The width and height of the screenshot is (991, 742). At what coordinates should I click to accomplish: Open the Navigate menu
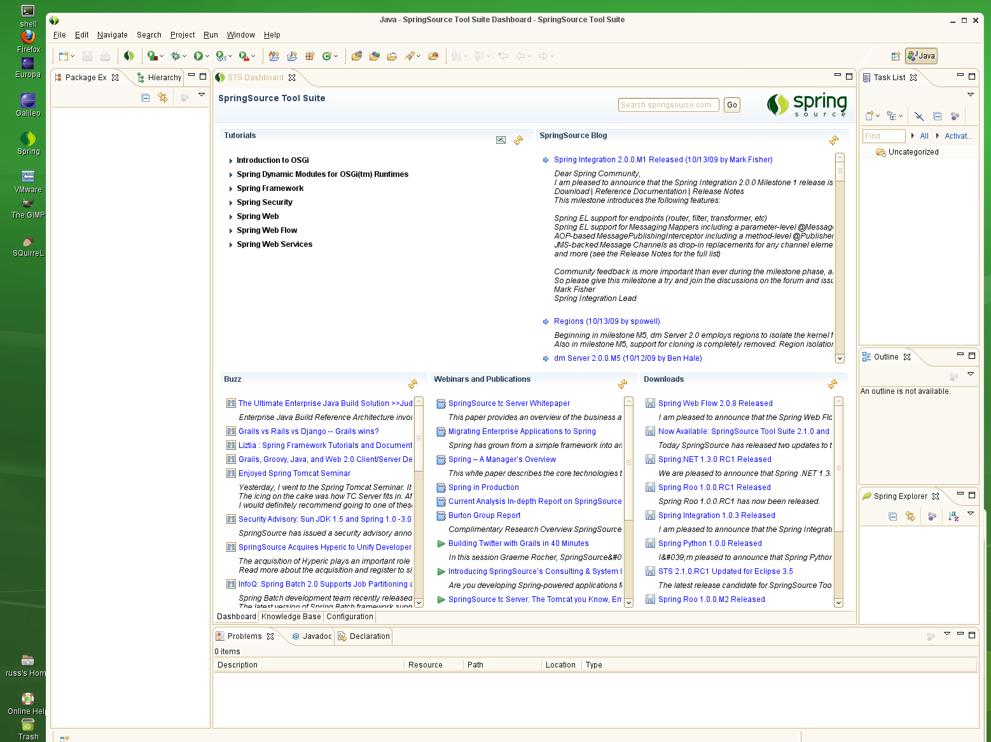coord(112,35)
